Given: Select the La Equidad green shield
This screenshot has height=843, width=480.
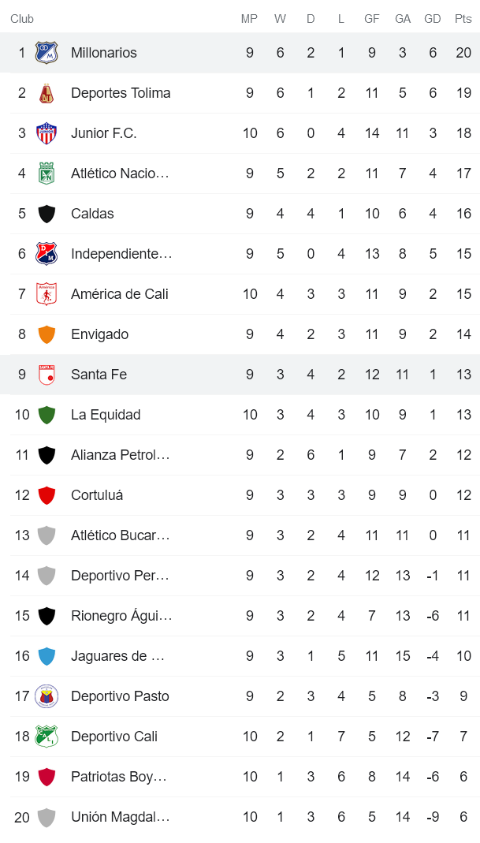Looking at the screenshot, I should (x=46, y=415).
